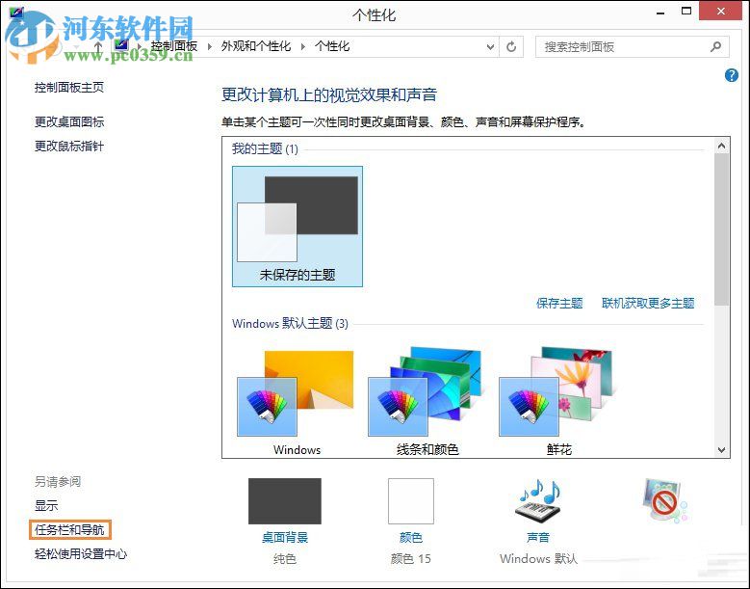Viewport: 750px width, 589px height.
Task: Click the 桌面背景 text link
Action: point(285,537)
